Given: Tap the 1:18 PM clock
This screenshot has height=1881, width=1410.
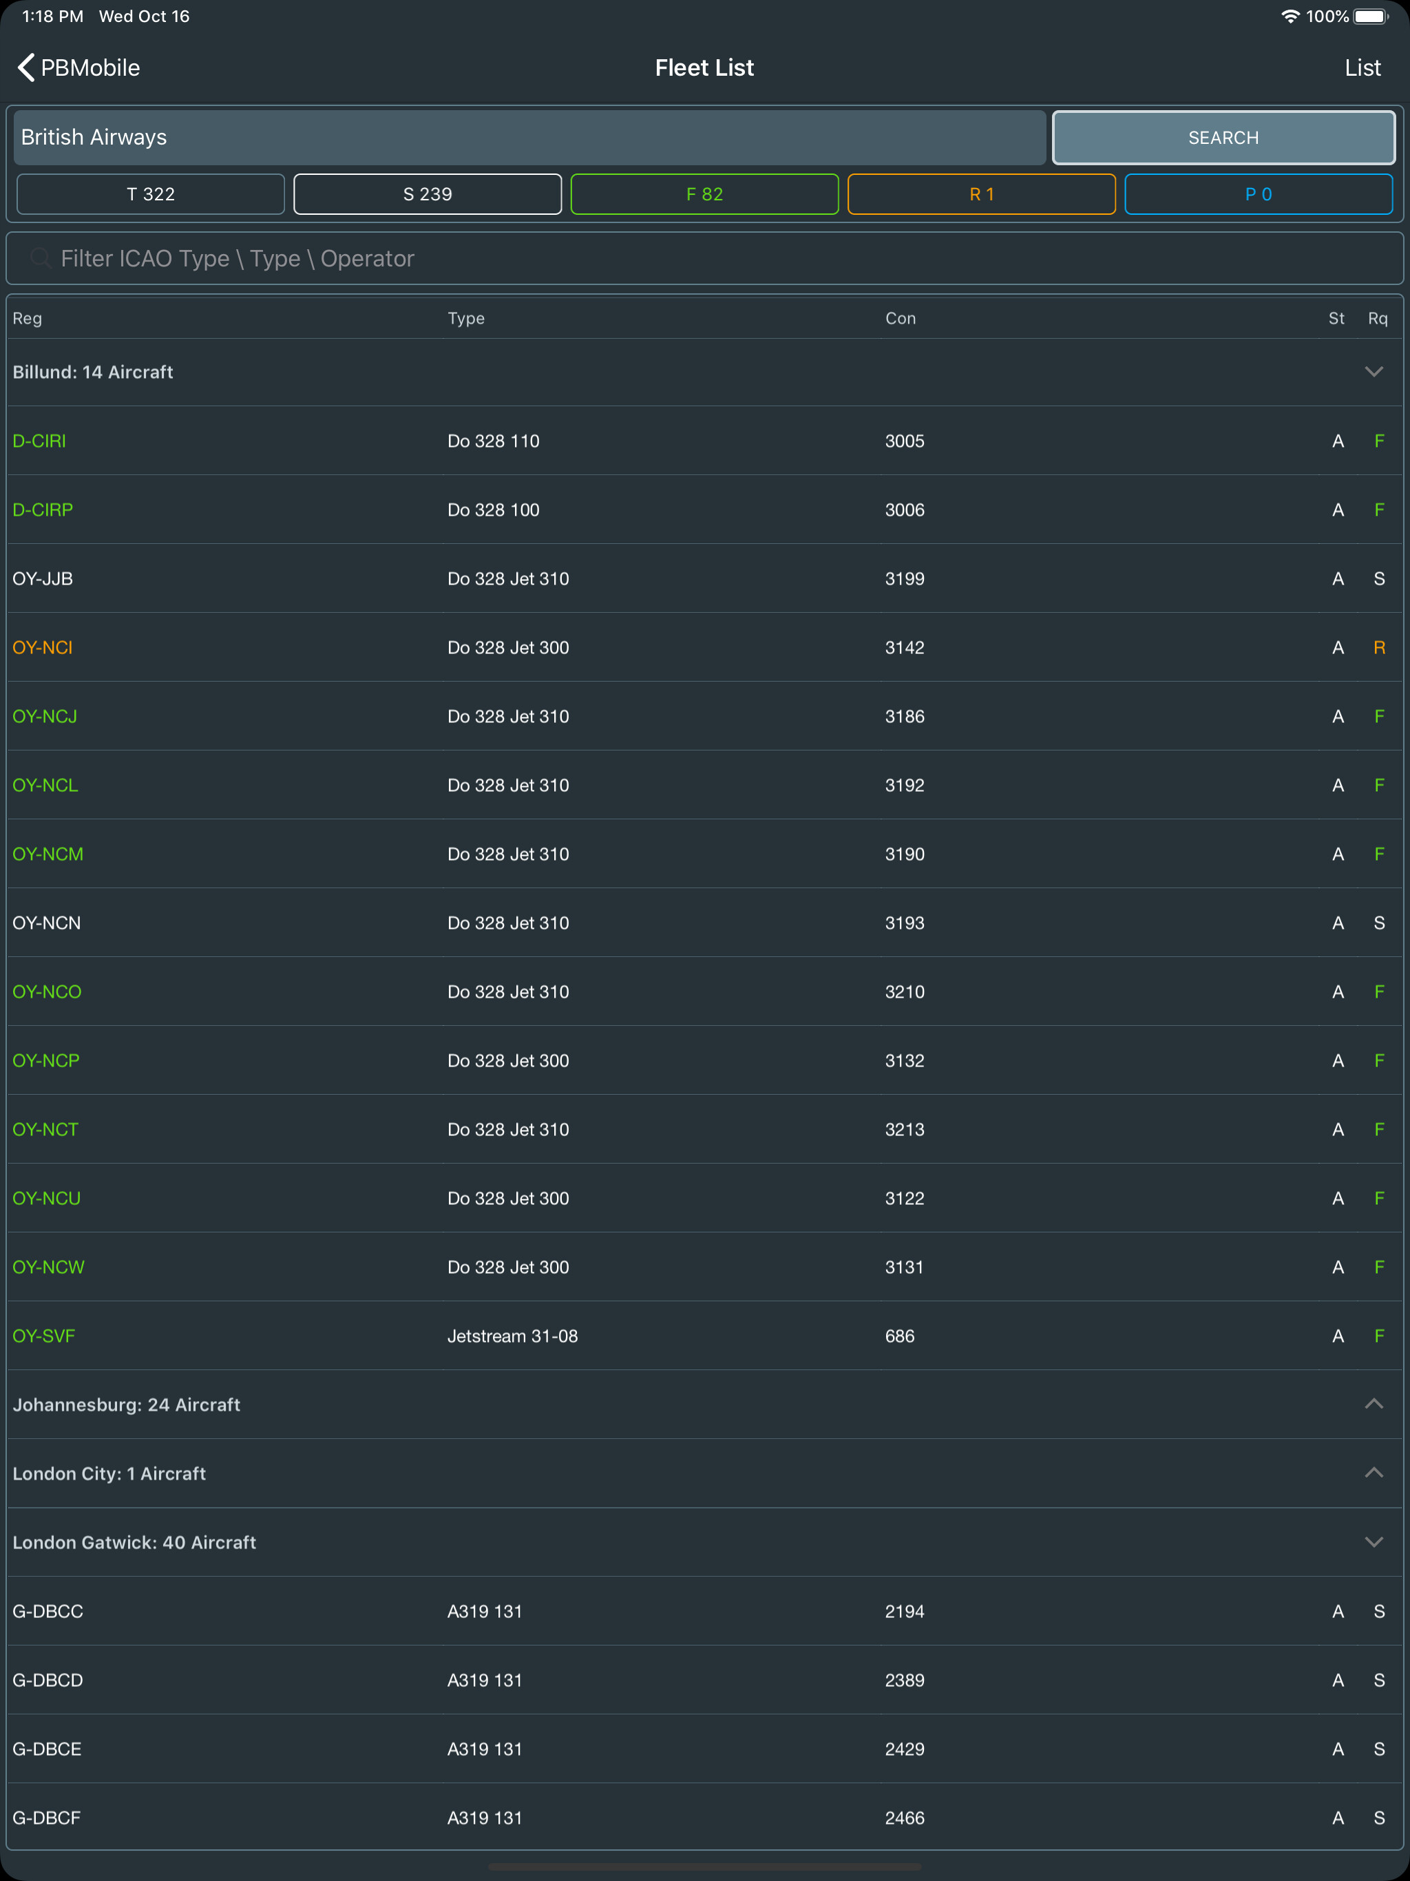Looking at the screenshot, I should point(53,16).
